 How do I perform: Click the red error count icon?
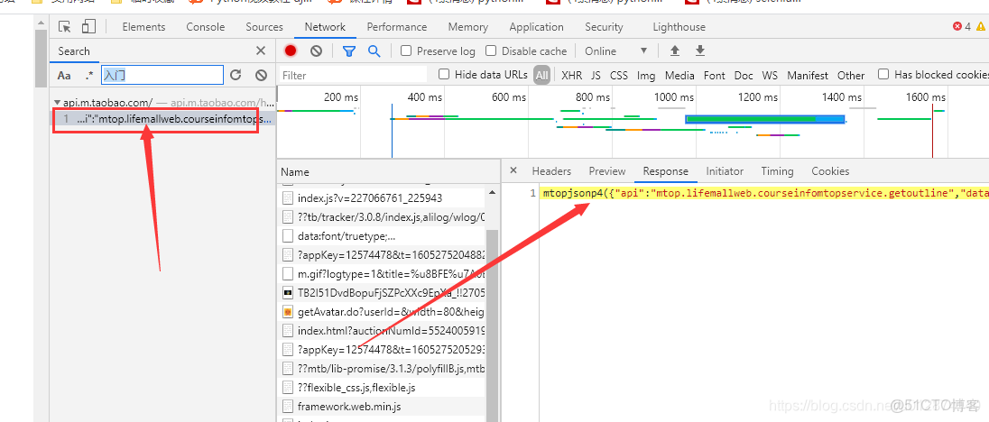[957, 26]
